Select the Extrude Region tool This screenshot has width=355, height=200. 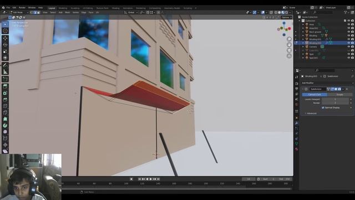click(5, 87)
